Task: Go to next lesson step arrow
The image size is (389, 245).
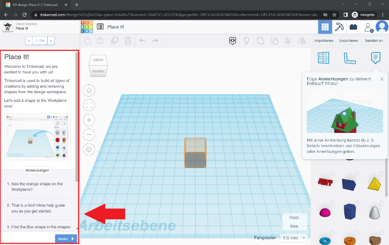Action: [x=51, y=41]
